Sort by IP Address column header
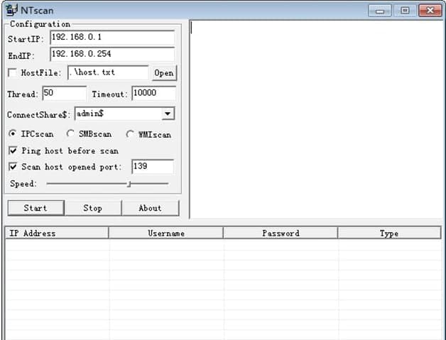Image resolution: width=446 pixels, height=340 pixels. (57, 233)
